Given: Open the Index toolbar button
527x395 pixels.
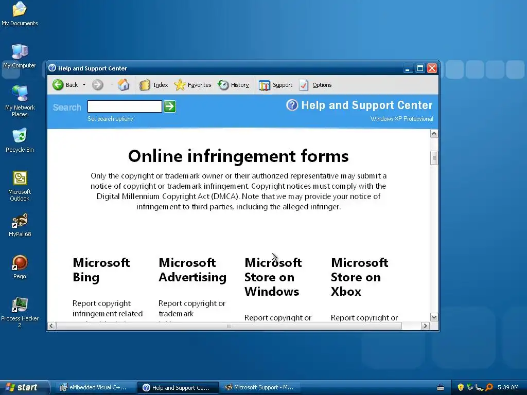Looking at the screenshot, I should point(153,85).
